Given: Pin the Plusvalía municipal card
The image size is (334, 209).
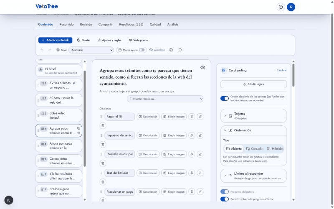Looking at the screenshot, I should tap(192, 154).
